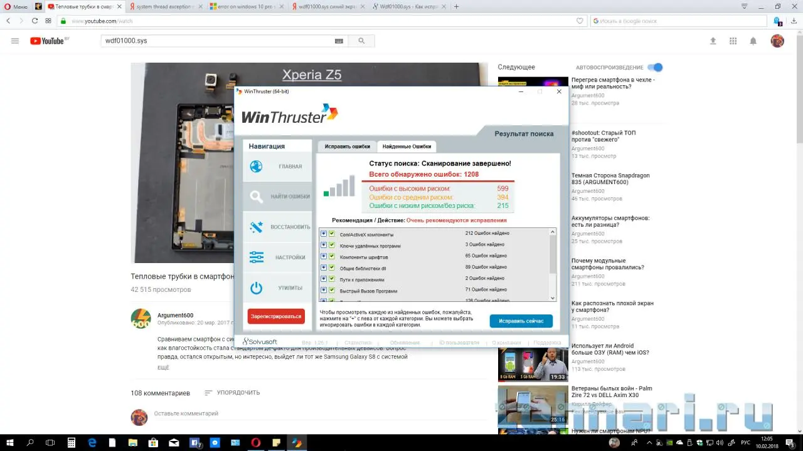Expand the Пути к приложениям category
Viewport: 803px width, 451px height.
click(324, 279)
